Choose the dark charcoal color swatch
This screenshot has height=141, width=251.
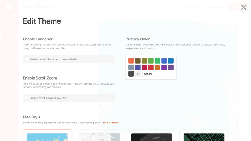131,74
